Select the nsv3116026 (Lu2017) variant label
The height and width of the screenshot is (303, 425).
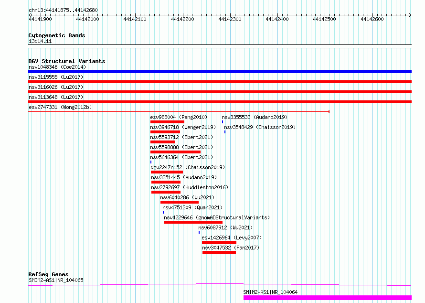coord(56,87)
